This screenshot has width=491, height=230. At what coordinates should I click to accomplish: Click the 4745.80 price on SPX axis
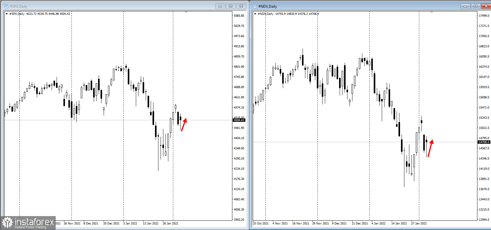(239, 77)
